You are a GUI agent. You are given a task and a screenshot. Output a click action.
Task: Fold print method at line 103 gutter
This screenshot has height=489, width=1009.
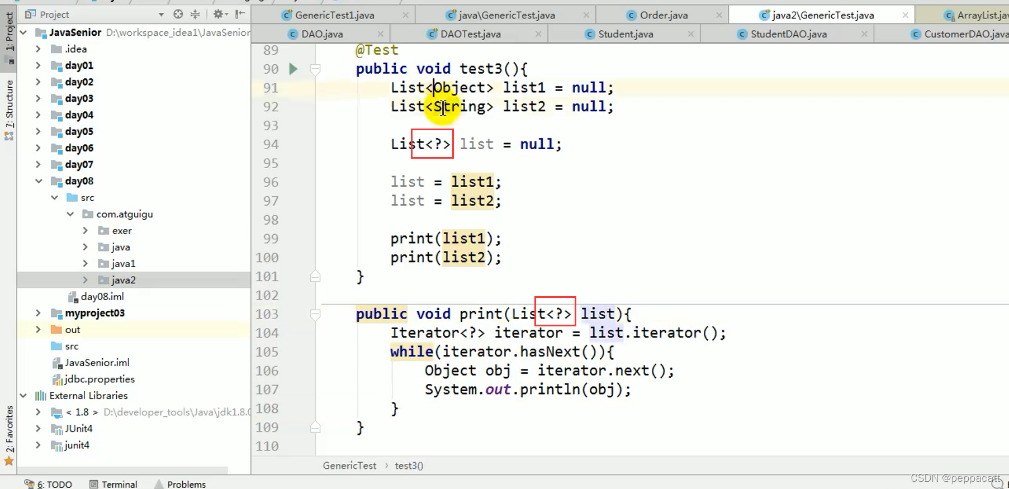[x=315, y=314]
